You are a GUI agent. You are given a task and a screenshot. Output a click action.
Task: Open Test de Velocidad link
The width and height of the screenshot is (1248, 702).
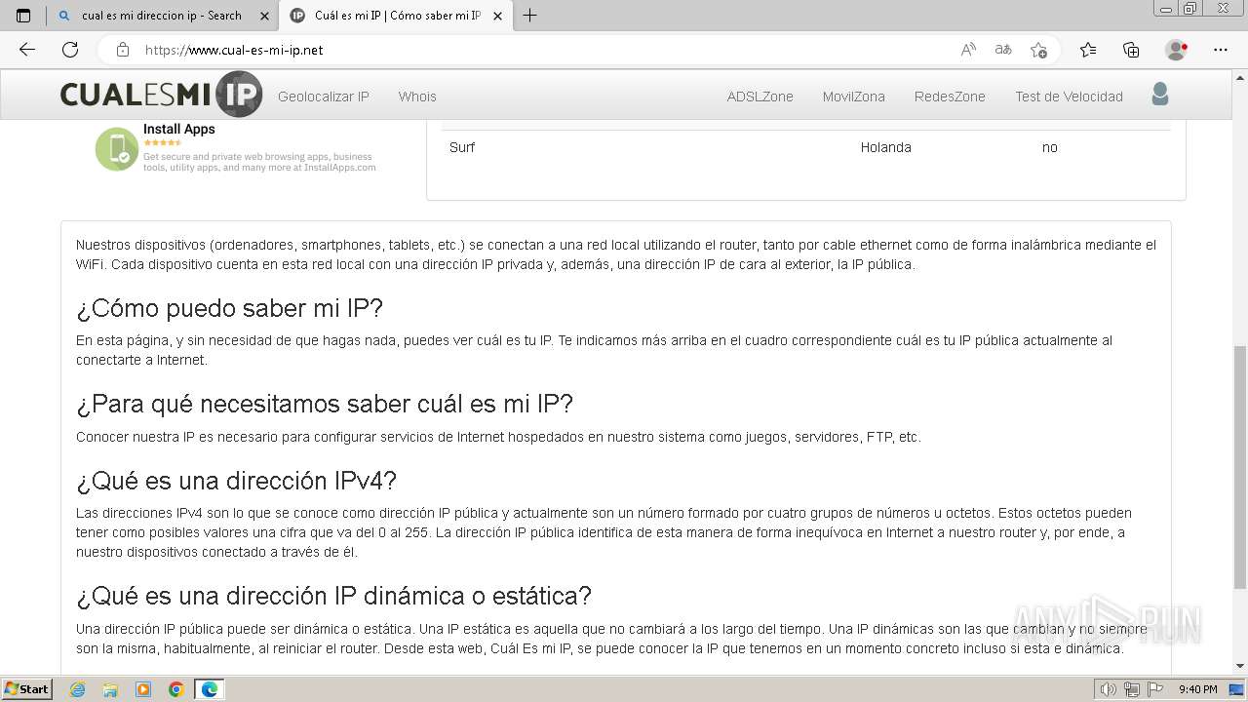click(1069, 97)
